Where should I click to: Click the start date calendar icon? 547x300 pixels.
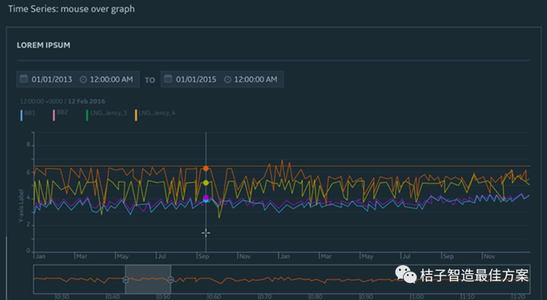[23, 79]
